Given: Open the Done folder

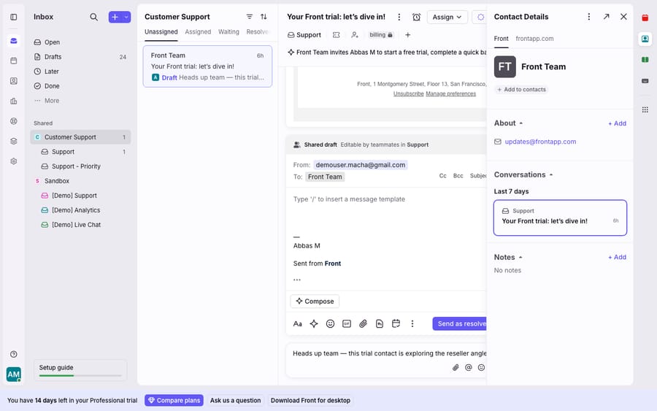Looking at the screenshot, I should pyautogui.click(x=80, y=86).
